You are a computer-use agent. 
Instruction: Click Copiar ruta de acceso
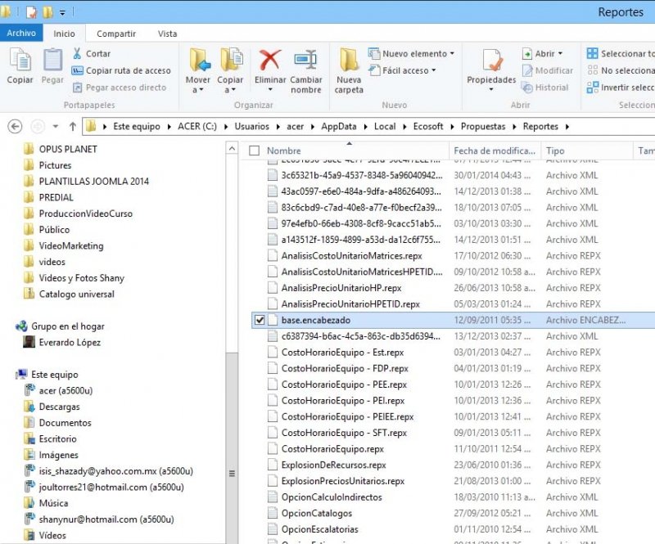click(x=121, y=71)
